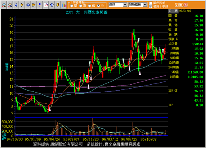The image size is (206, 148).
Task: Jump back with double left arrows
Action: tap(28, 5)
